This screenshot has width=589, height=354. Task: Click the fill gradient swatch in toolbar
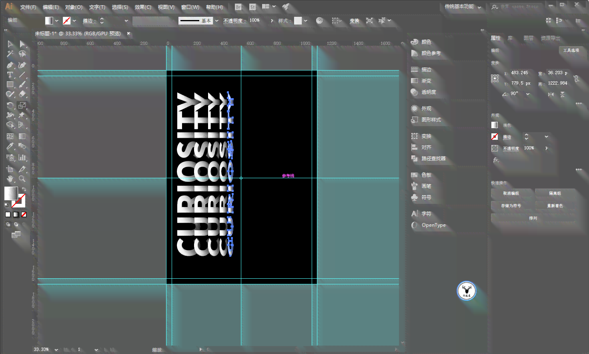[x=11, y=193]
